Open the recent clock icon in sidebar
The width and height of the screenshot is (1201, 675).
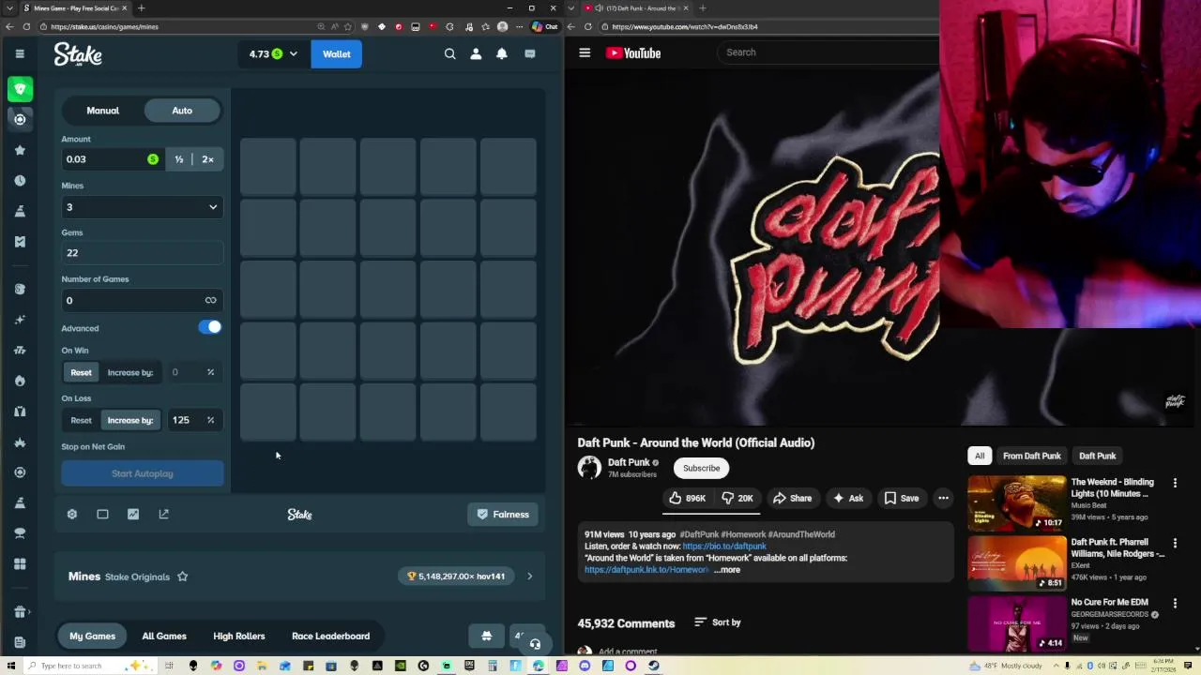20,180
